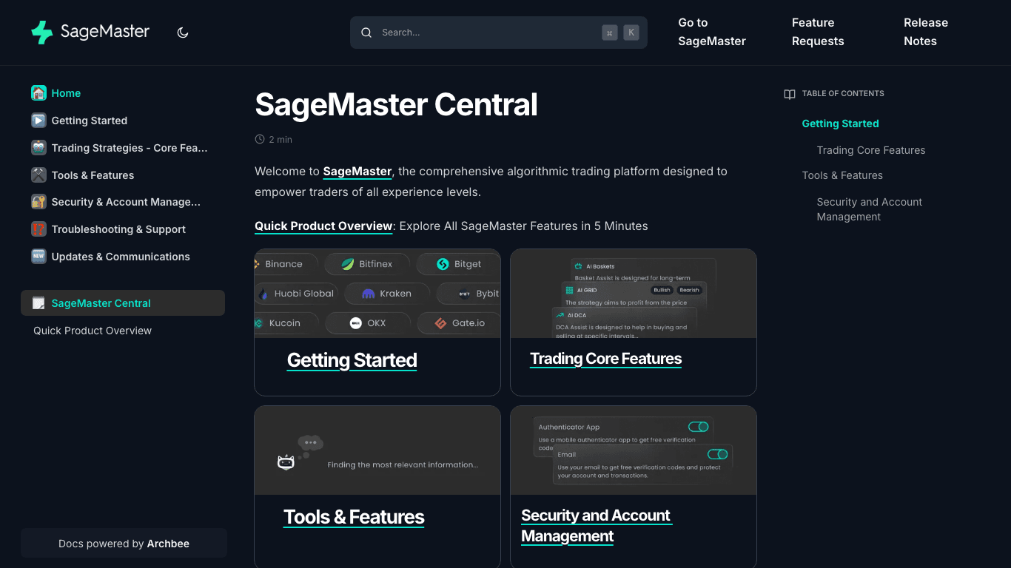Toggle dark mode with the moon icon
Screen dimensions: 1011x568
(x=182, y=33)
